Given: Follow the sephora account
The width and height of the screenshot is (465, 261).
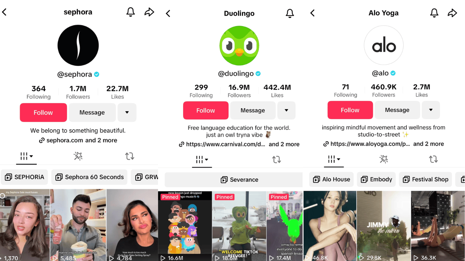Looking at the screenshot, I should [x=43, y=112].
